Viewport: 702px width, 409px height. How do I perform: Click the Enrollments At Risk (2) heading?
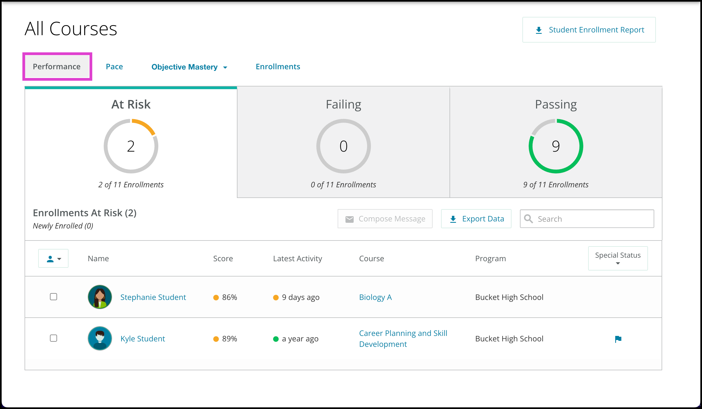(85, 213)
